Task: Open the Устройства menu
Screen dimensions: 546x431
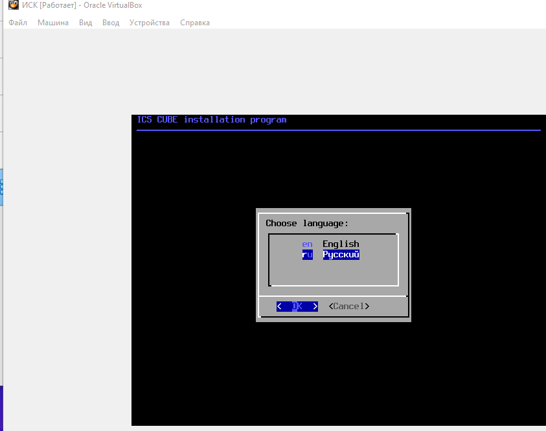Action: coord(150,23)
